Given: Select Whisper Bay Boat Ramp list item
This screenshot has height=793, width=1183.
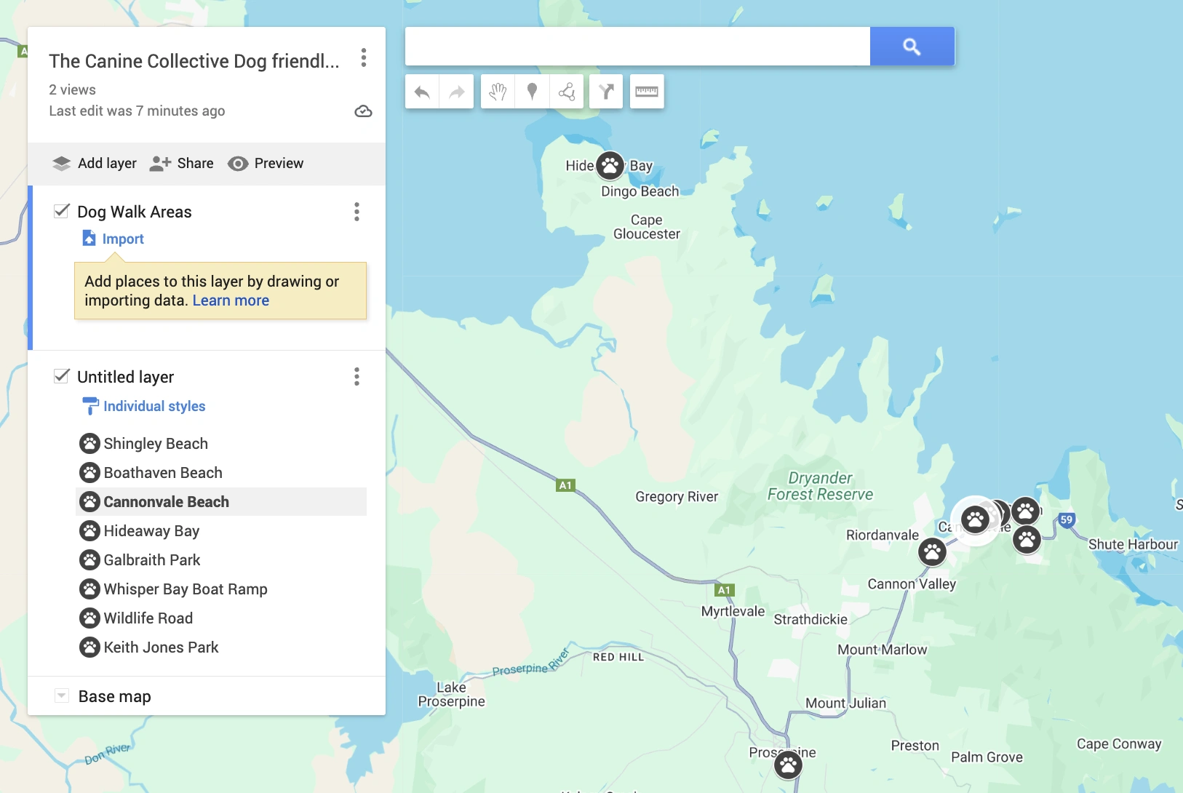Looking at the screenshot, I should pyautogui.click(x=221, y=589).
